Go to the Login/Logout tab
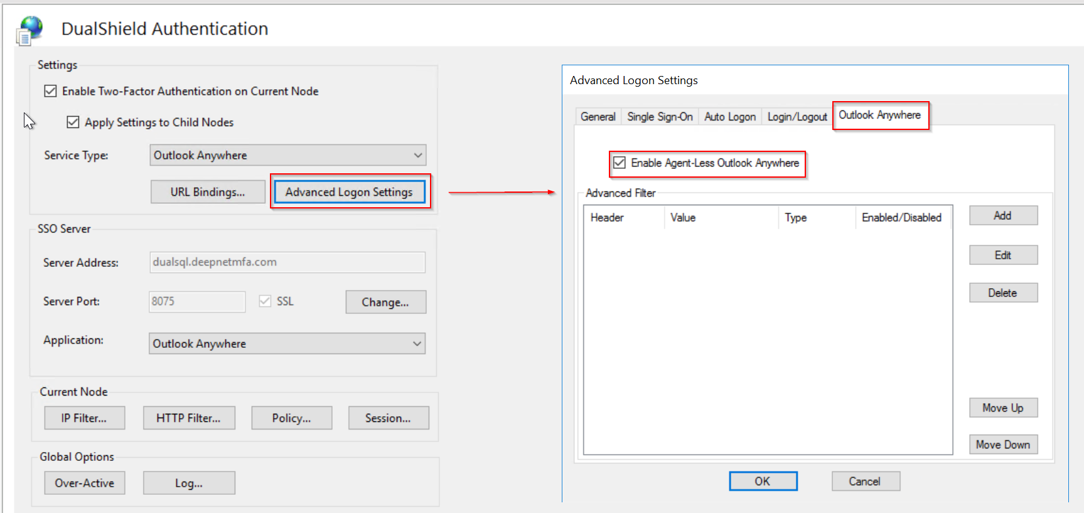The width and height of the screenshot is (1084, 513). [797, 117]
